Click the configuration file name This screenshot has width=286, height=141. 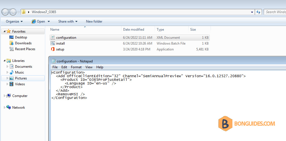66,38
